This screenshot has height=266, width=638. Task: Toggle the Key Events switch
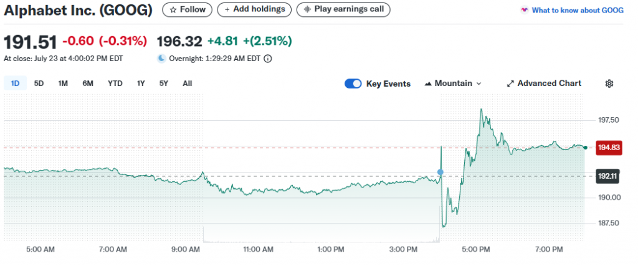pyautogui.click(x=353, y=83)
